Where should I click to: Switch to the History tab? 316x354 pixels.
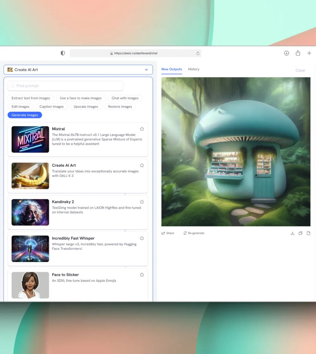[193, 69]
